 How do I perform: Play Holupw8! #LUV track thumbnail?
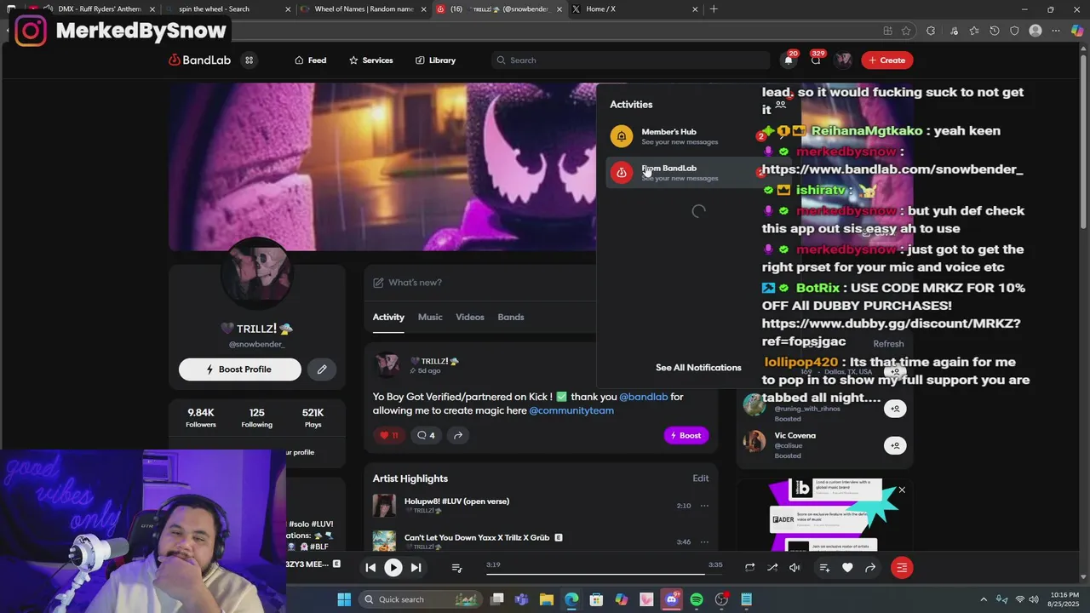point(384,505)
